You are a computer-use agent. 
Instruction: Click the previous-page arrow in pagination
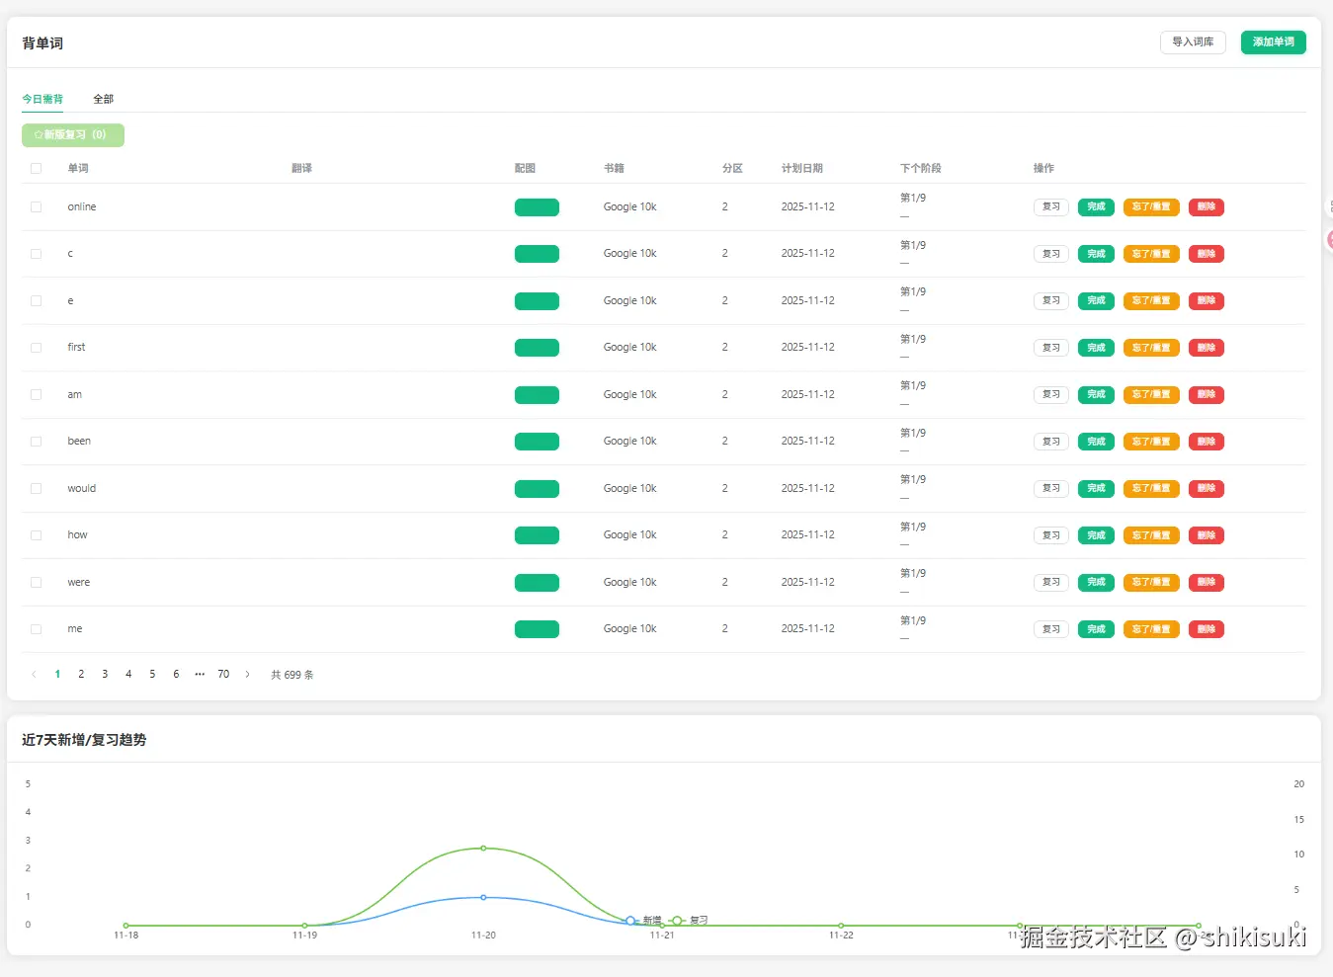pyautogui.click(x=34, y=674)
